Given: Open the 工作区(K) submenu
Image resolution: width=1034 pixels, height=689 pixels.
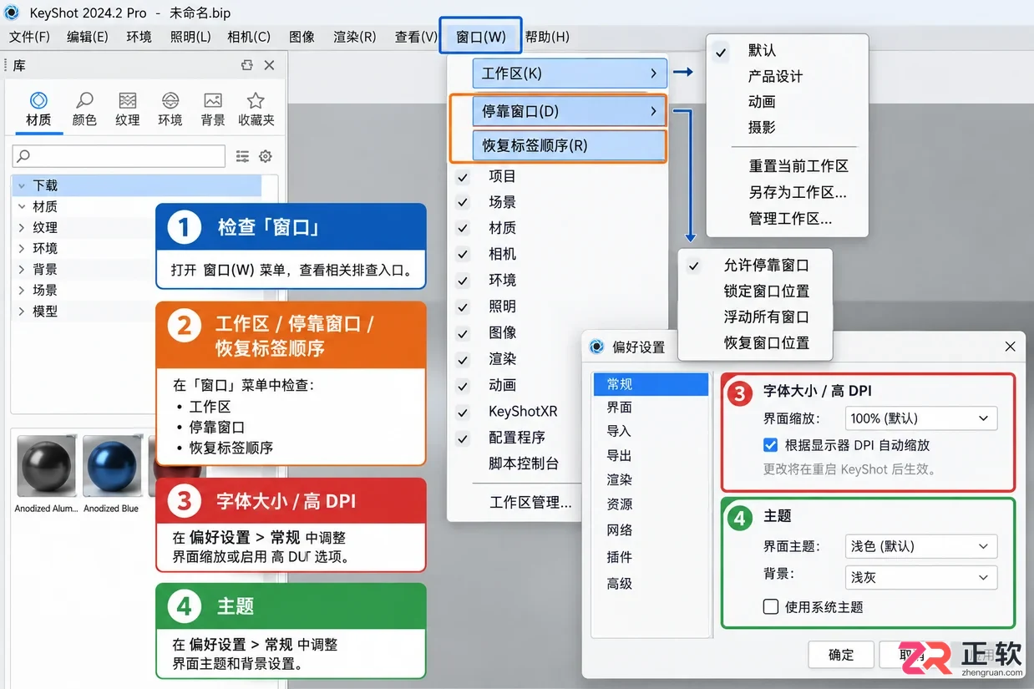Looking at the screenshot, I should (x=570, y=73).
